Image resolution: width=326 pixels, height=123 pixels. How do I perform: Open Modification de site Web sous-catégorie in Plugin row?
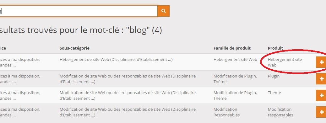click(x=128, y=79)
